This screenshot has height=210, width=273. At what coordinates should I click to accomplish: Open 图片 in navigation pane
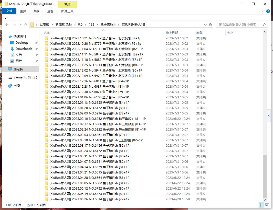[19, 61]
